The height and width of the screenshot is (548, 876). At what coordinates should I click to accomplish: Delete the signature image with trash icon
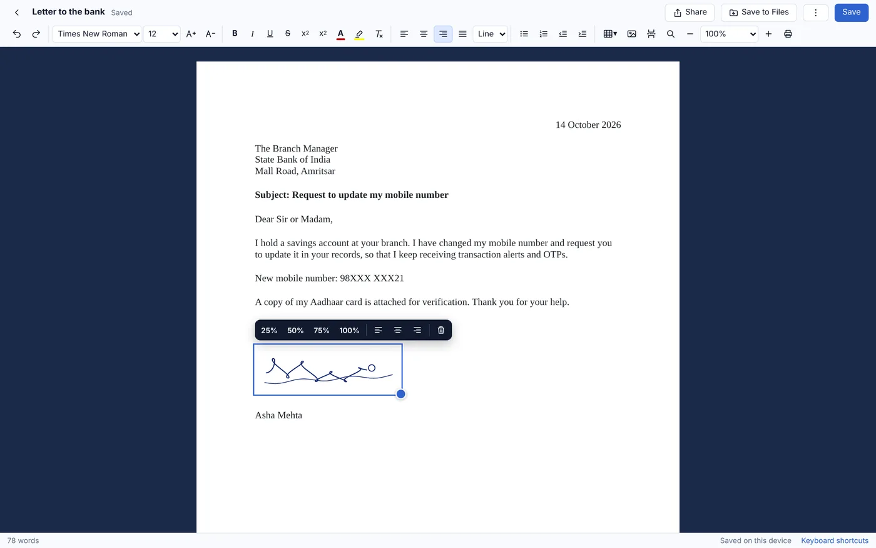coord(441,330)
